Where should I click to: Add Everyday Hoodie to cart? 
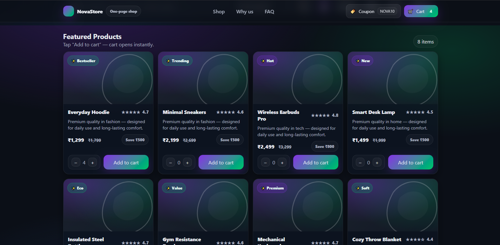[126, 162]
